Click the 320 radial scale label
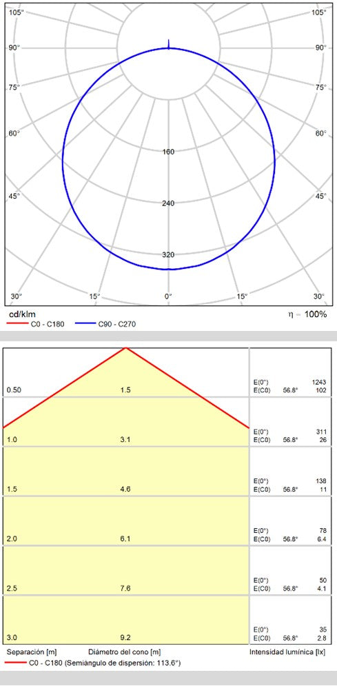Image resolution: width=337 pixels, height=686 pixels. point(168,254)
